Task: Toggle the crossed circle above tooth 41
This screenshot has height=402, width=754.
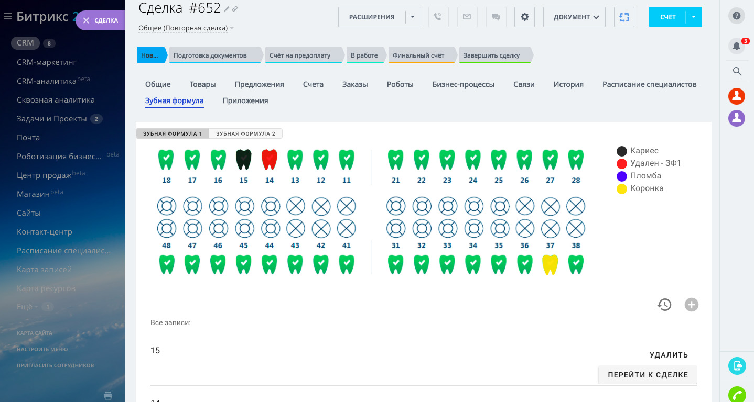Action: click(x=347, y=229)
